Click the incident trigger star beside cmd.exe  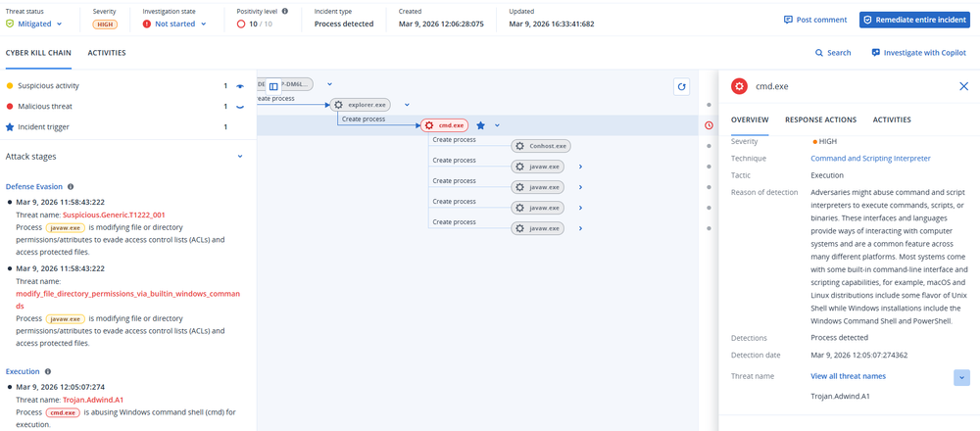480,125
